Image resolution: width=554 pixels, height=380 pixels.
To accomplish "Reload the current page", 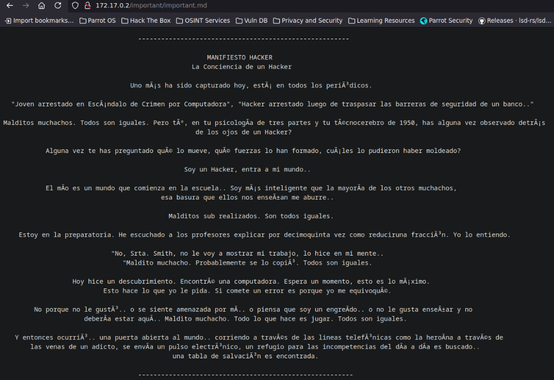I will pyautogui.click(x=58, y=6).
